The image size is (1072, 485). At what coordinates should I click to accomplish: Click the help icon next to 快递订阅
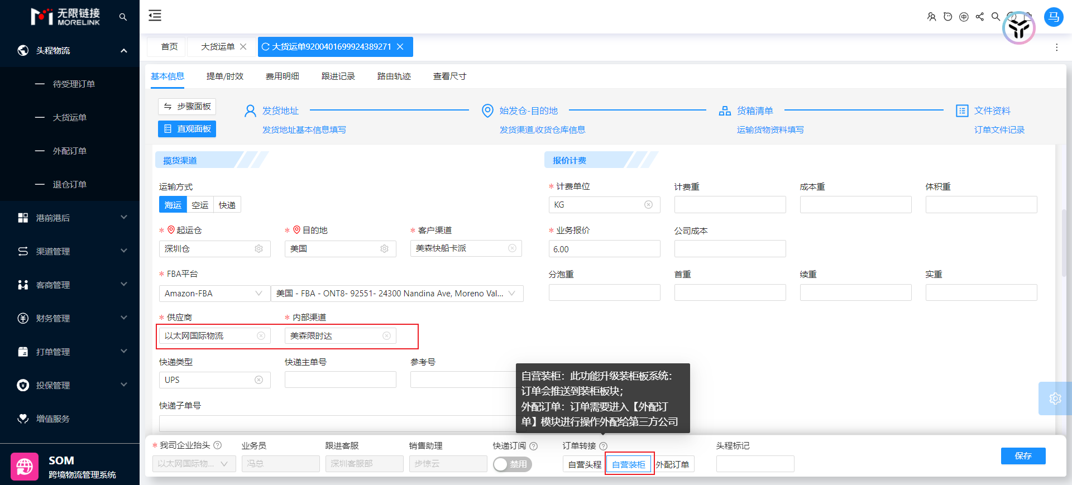click(533, 446)
